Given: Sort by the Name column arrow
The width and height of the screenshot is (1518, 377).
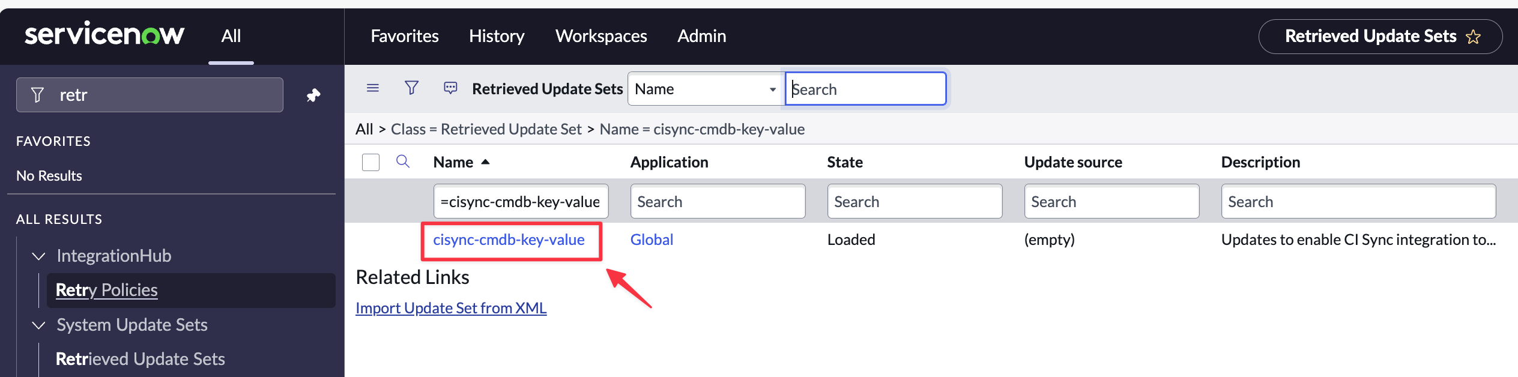Looking at the screenshot, I should point(486,162).
